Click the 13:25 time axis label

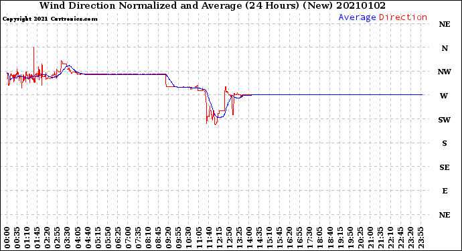239,238
